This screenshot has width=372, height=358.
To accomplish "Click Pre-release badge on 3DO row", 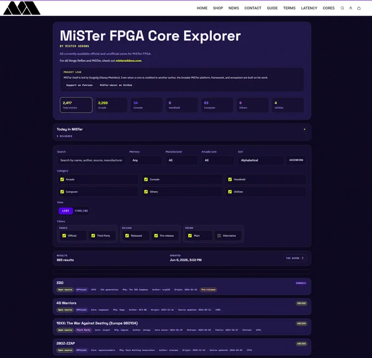I will (208, 290).
